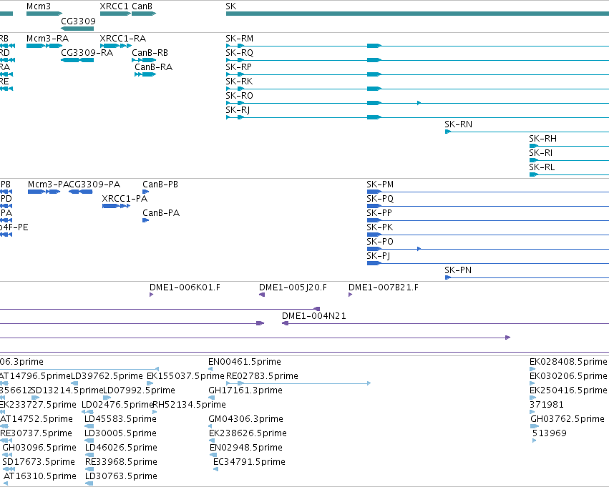Select the SK-PN protein label

pos(458,270)
